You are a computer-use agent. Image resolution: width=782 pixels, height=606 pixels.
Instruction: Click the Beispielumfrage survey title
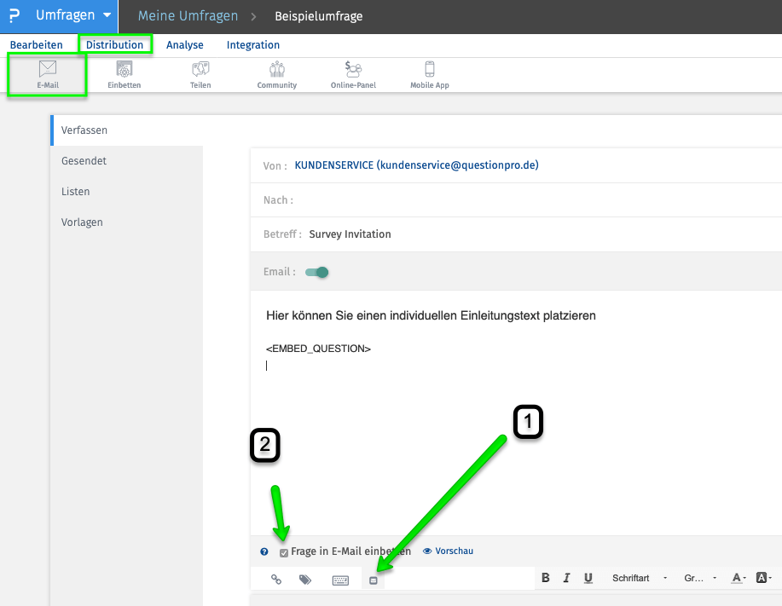coord(319,16)
